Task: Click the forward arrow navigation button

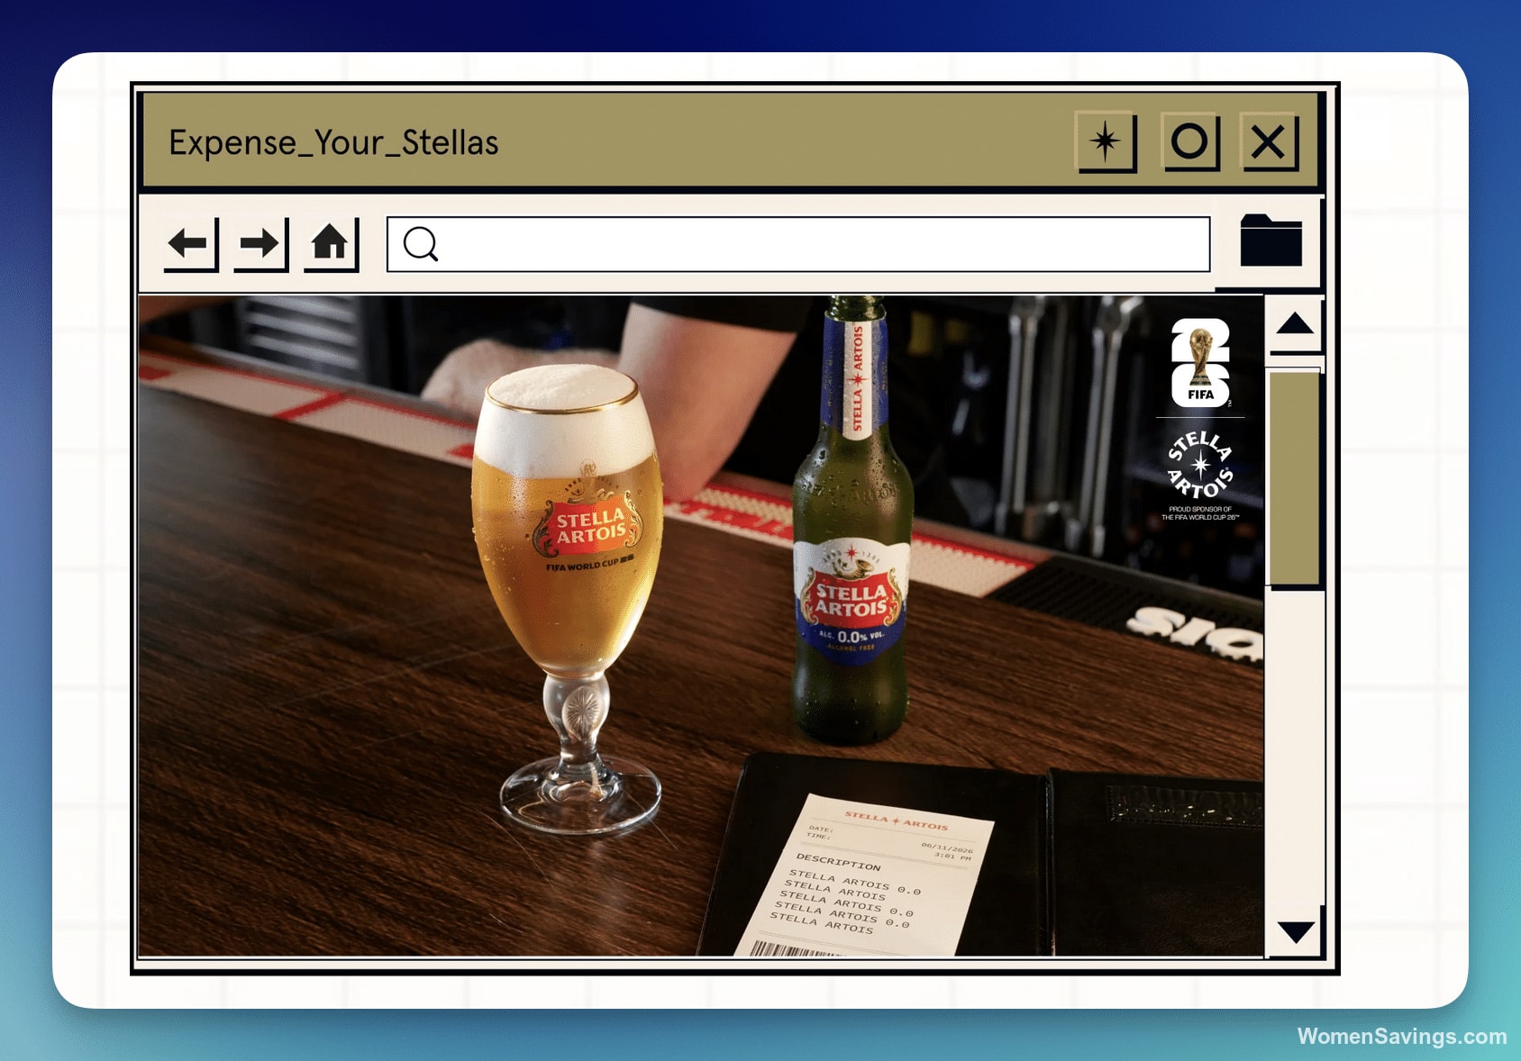Action: coord(261,244)
